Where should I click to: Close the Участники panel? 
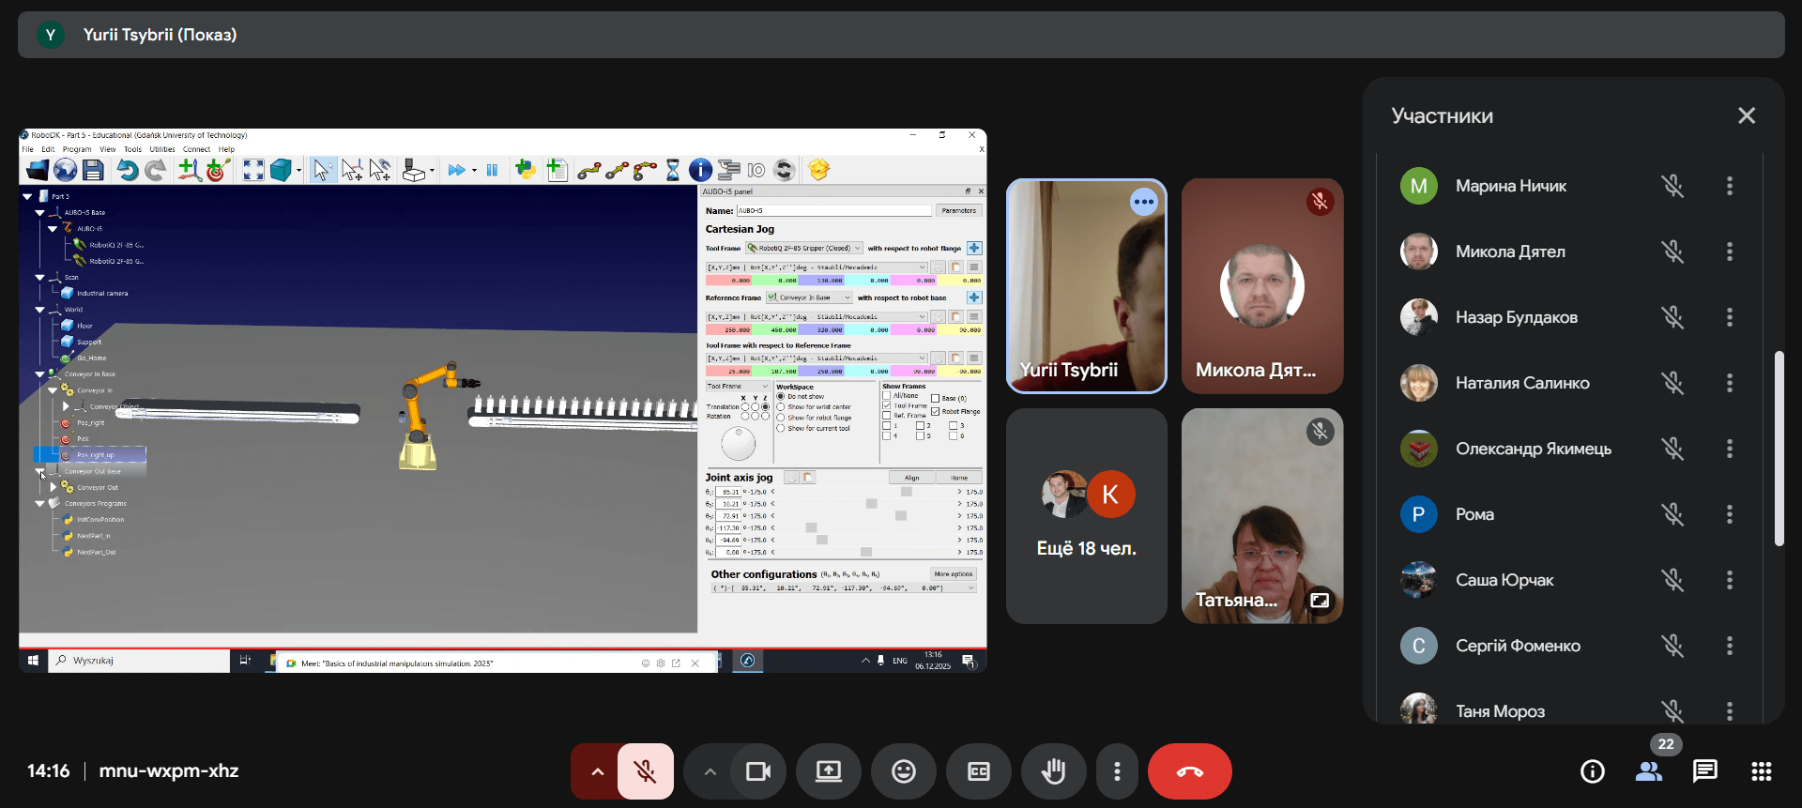tap(1746, 115)
